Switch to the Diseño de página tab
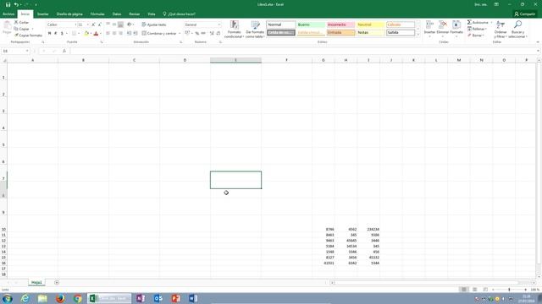The image size is (542, 304). coord(69,14)
